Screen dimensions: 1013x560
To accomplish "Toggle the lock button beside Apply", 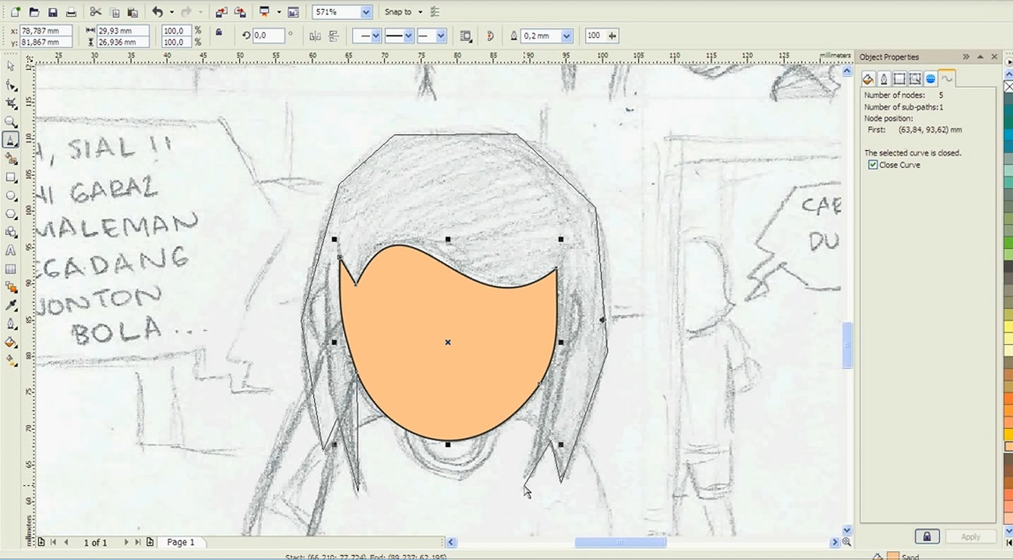I will click(926, 537).
